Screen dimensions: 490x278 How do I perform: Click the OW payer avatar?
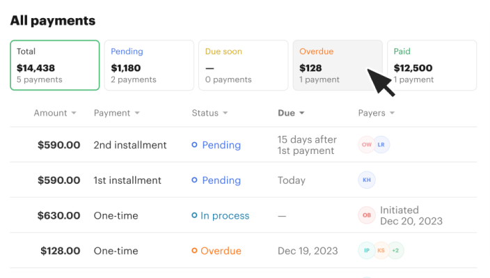(367, 144)
